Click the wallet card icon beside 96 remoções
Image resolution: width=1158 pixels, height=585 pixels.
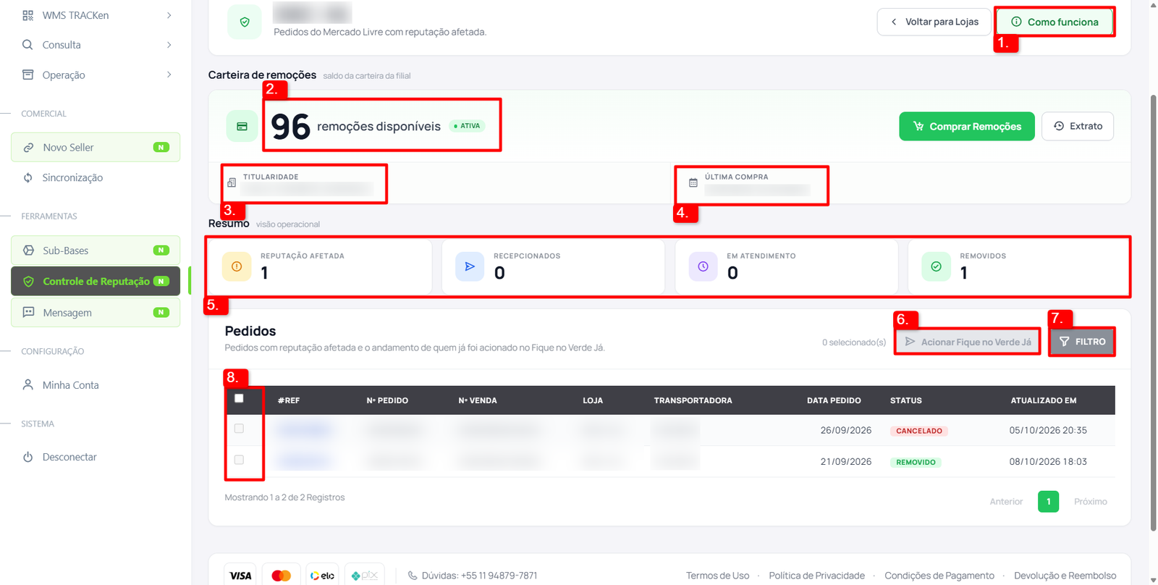coord(242,126)
